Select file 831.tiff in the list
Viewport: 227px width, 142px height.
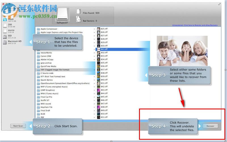point(104,83)
